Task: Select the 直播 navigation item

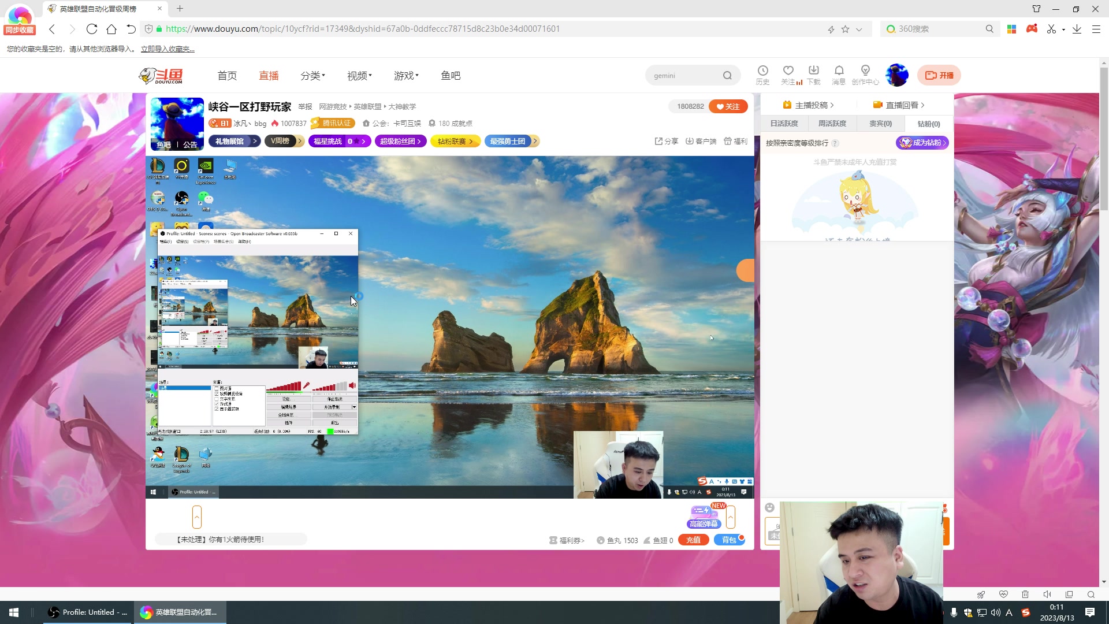Action: [269, 76]
